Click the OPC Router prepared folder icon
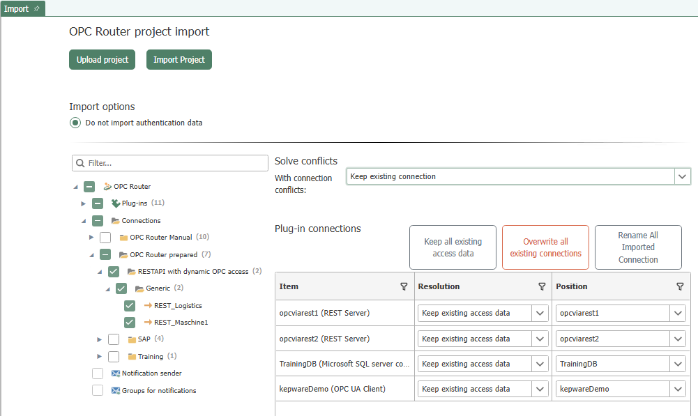The image size is (698, 416). pos(123,255)
